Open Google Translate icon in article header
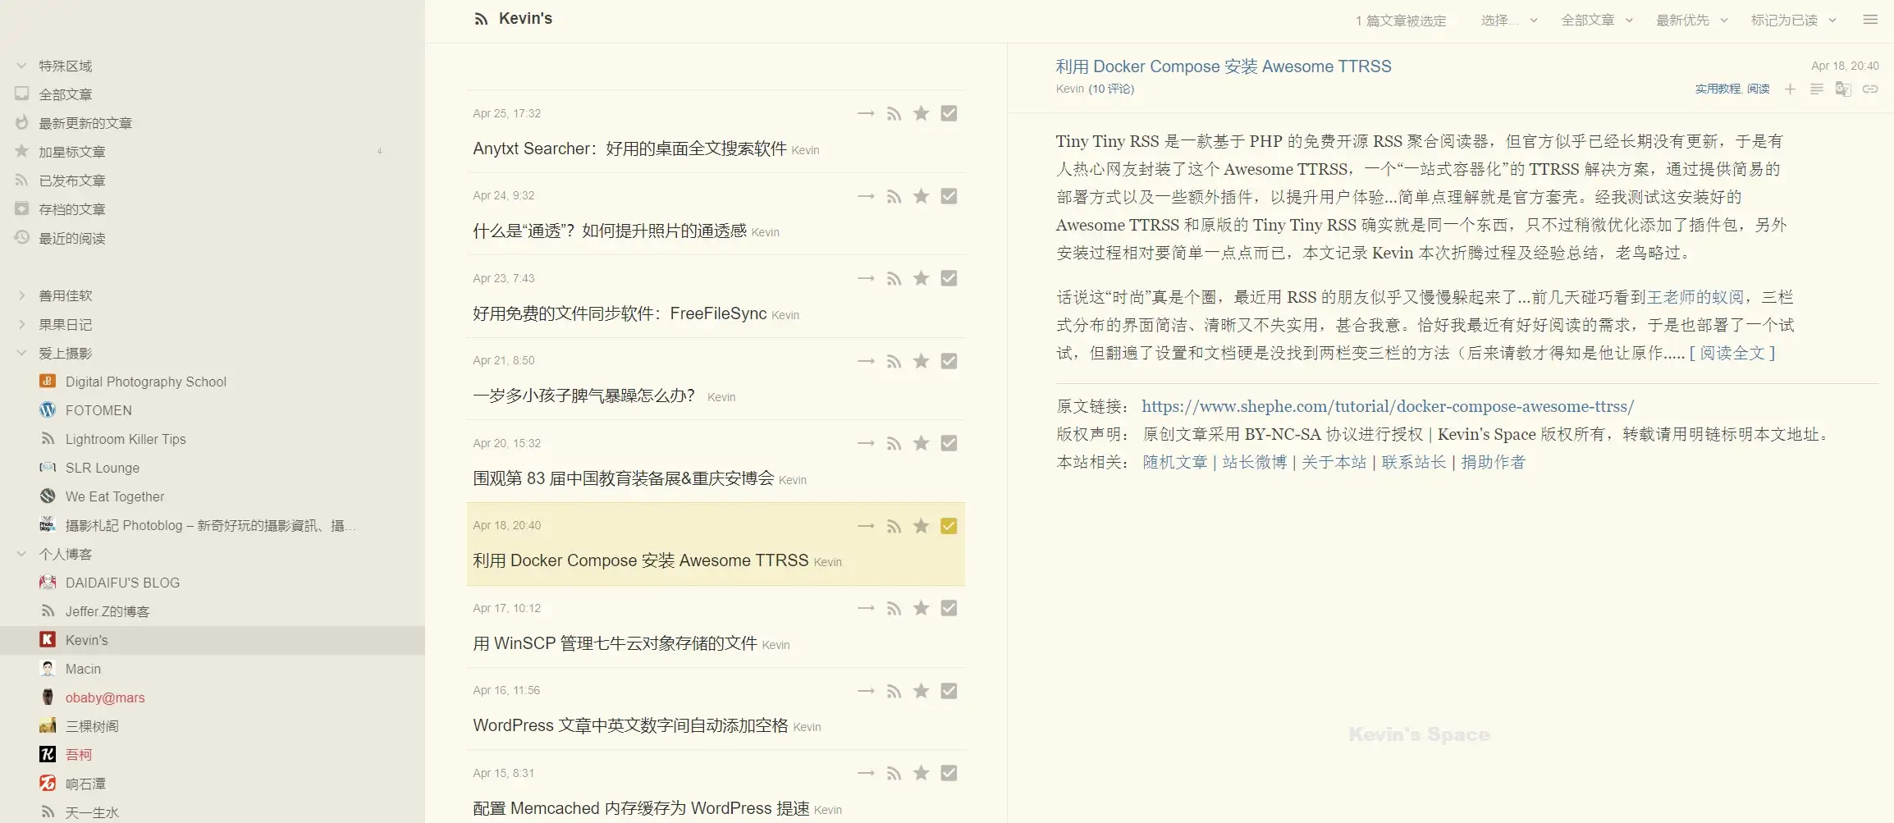This screenshot has width=1894, height=823. 1843,89
